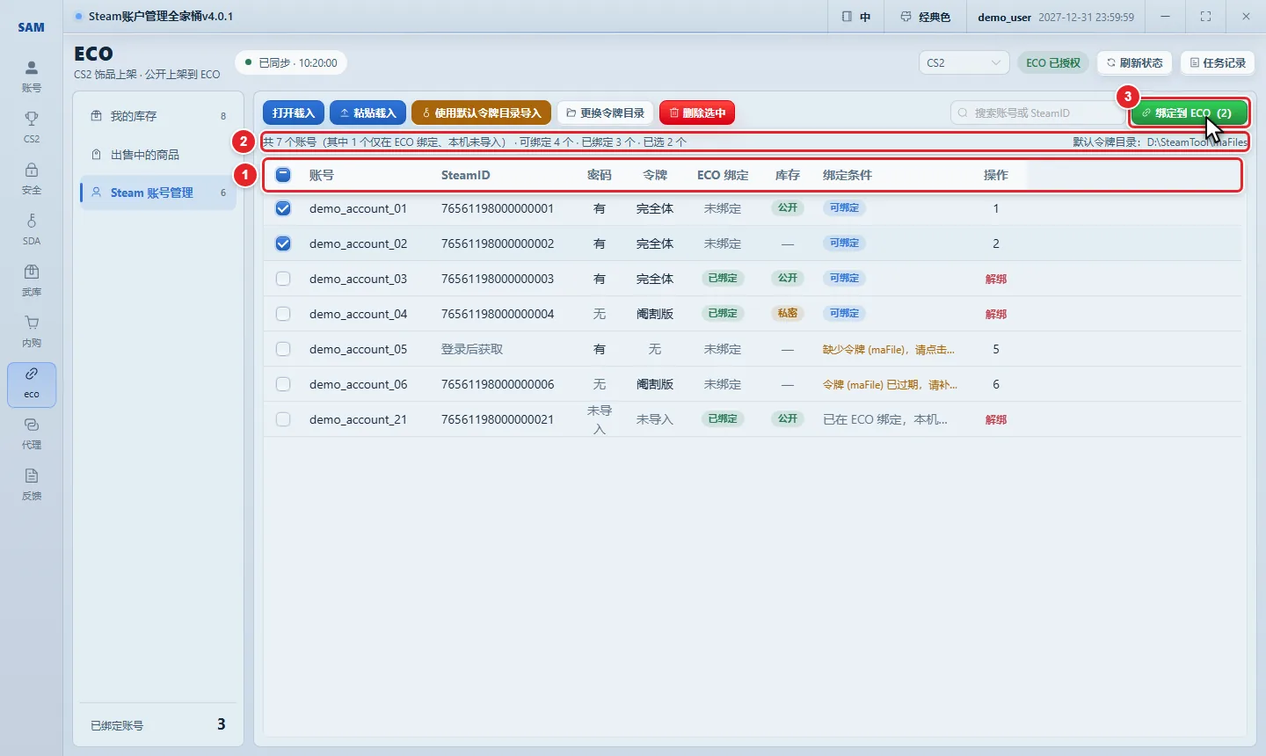Click 私密 tag on demo_account_04
This screenshot has height=756, width=1266.
point(788,313)
